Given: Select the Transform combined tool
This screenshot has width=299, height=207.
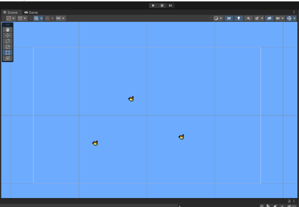Looking at the screenshot, I should click(8, 58).
